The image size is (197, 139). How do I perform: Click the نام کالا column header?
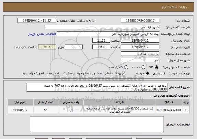120,102
